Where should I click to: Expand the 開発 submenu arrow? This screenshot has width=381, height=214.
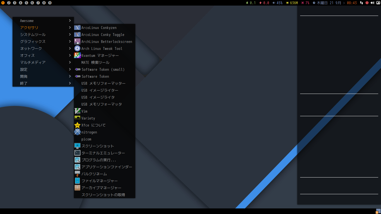[70, 76]
